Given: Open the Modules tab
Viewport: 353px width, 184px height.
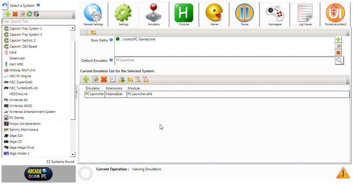Looking at the screenshot, I should (184, 15).
